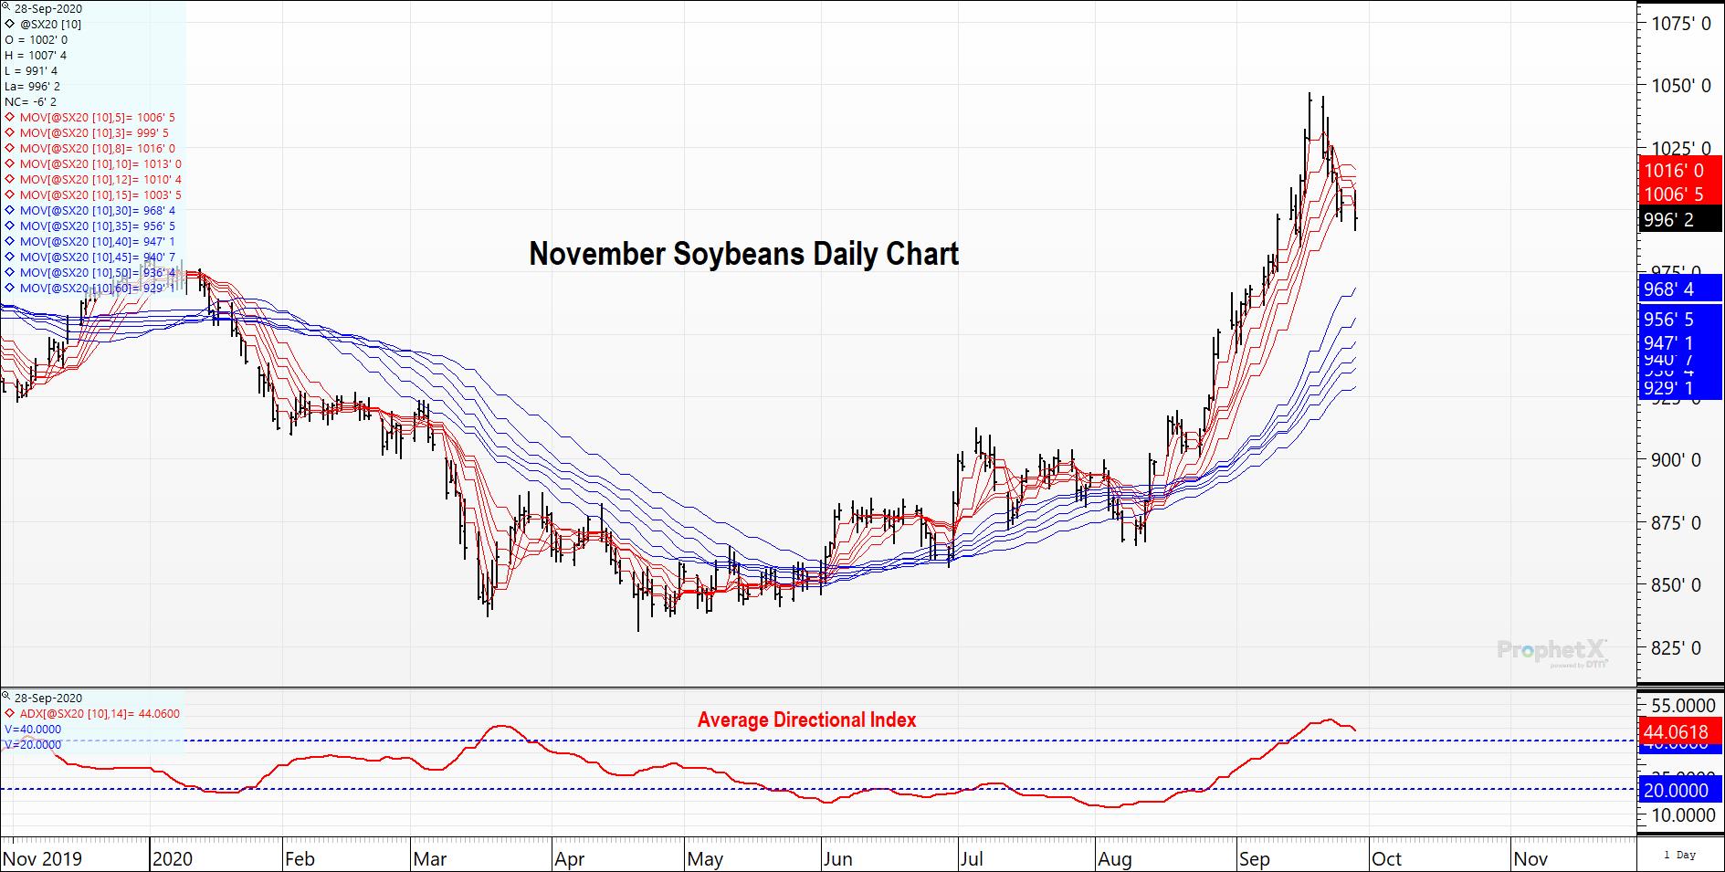Select the high value H = 1007' 4
1725x872 pixels.
pyautogui.click(x=36, y=56)
